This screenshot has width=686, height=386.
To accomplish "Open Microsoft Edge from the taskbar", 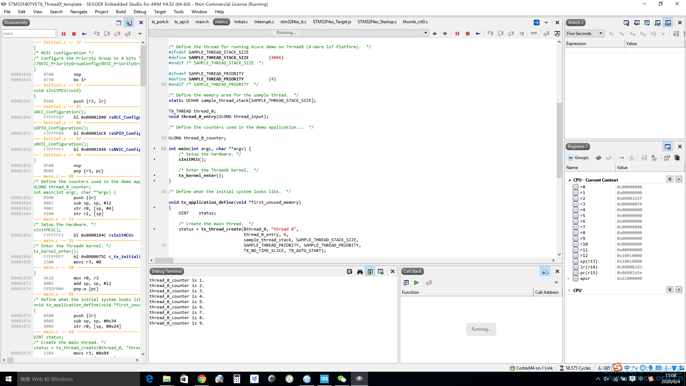I will 149,379.
